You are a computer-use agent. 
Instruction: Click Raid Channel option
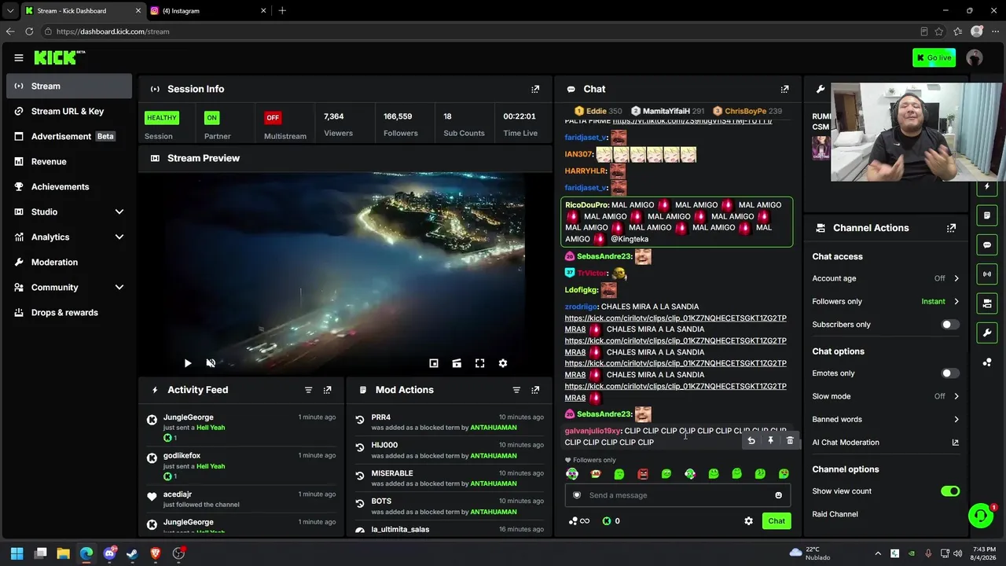(x=835, y=514)
